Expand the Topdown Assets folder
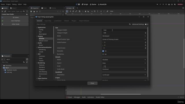 click(x=3, y=70)
